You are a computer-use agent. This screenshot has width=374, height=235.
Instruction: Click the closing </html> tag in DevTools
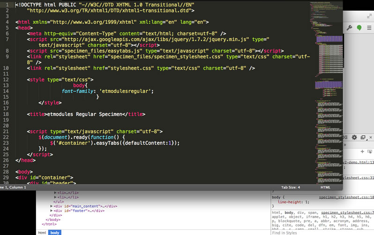click(49, 224)
